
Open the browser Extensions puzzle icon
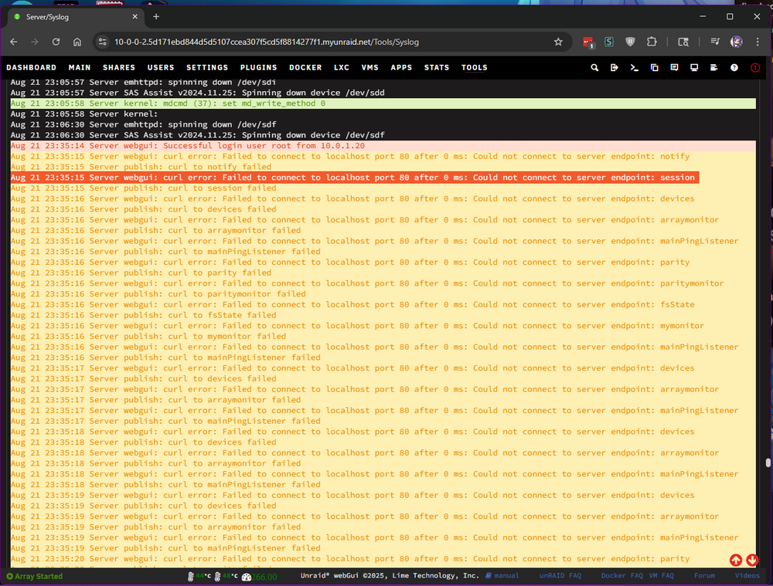point(652,42)
